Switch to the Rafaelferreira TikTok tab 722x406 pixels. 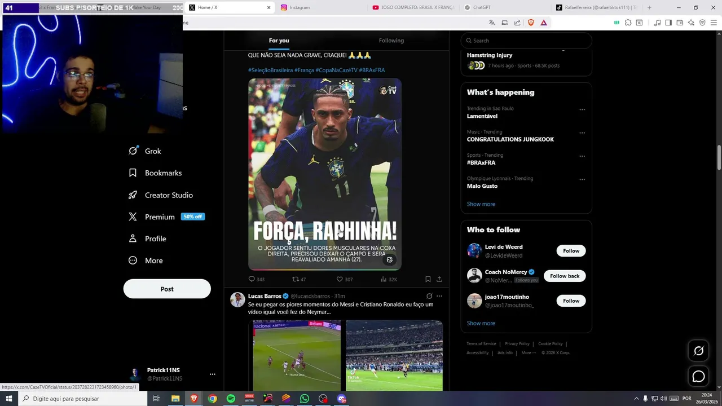tap(596, 7)
